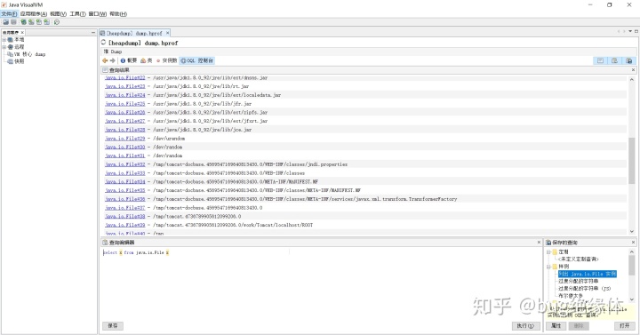
Task: Click the 执行 (Execute) button
Action: 526,325
